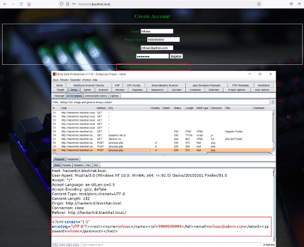The image size is (304, 247).
Task: Click the insecure connection lock icon
Action: [68, 4]
